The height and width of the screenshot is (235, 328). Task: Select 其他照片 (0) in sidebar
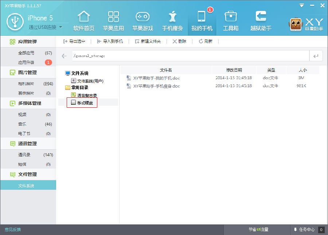[x=28, y=93]
